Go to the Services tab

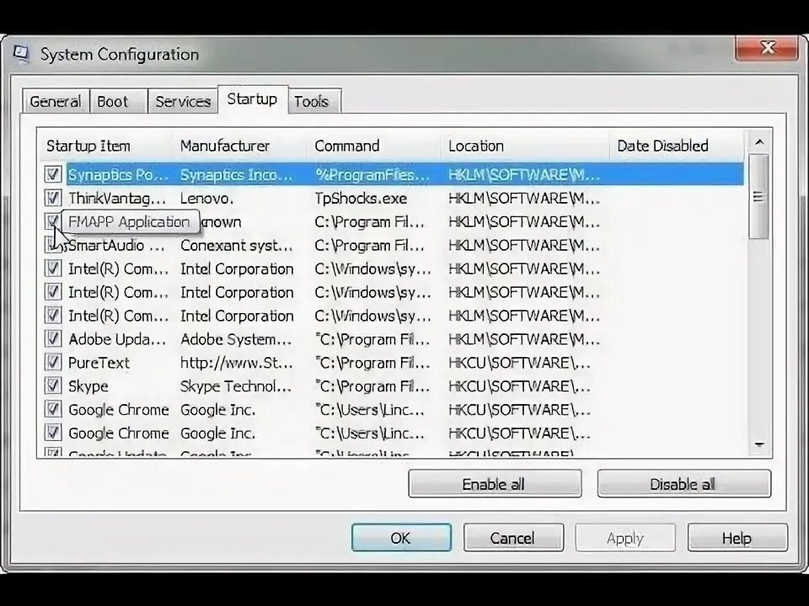click(183, 102)
